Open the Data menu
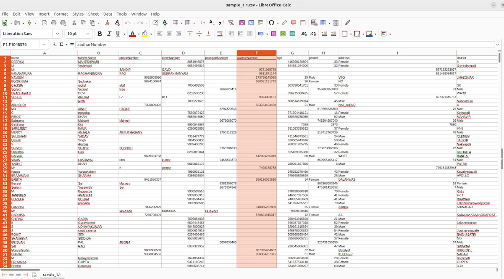 coord(108,14)
